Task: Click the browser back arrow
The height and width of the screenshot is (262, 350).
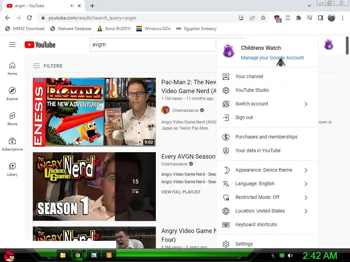Action: [x=8, y=18]
